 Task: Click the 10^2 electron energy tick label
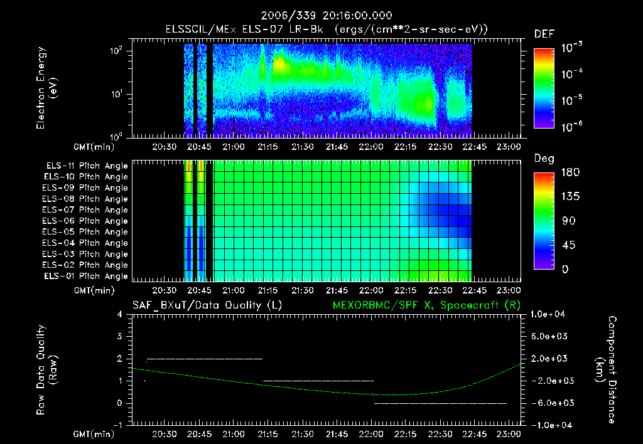116,51
